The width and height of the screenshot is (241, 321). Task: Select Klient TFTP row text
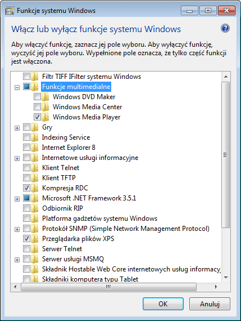coord(59,178)
